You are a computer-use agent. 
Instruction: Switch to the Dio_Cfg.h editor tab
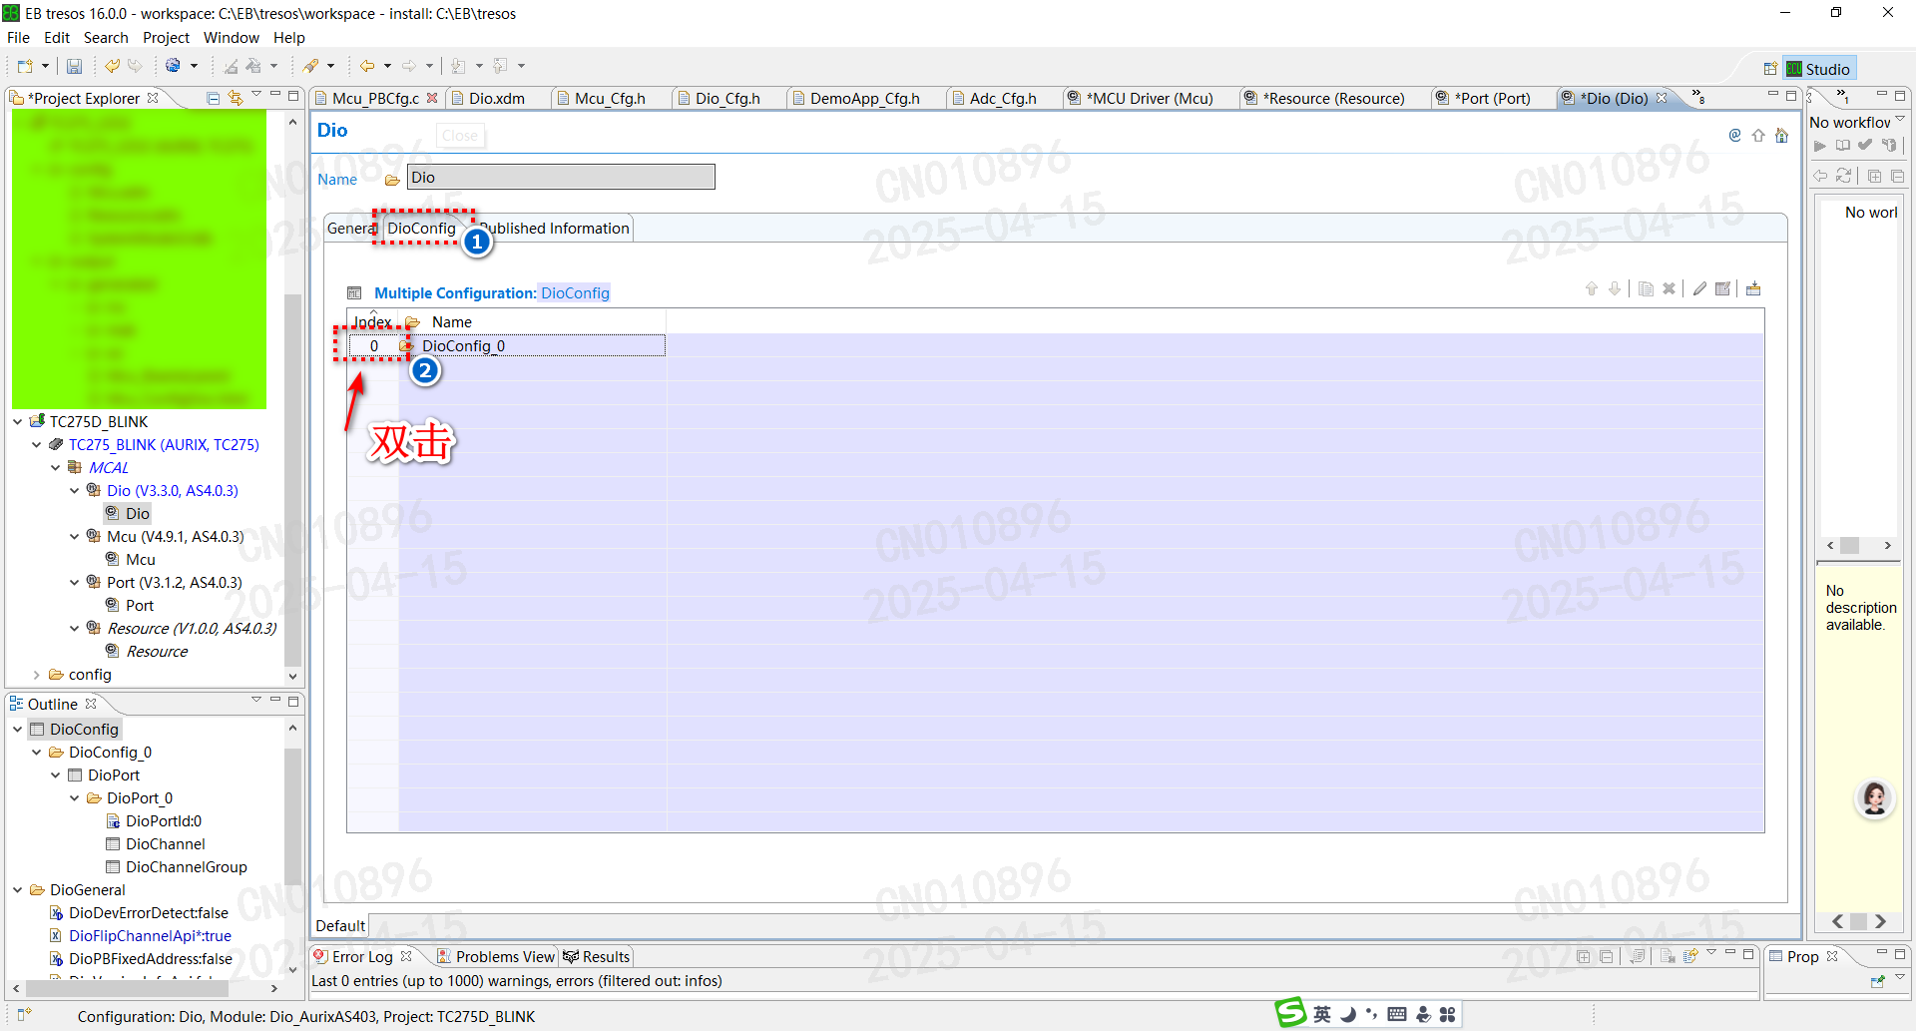[727, 98]
